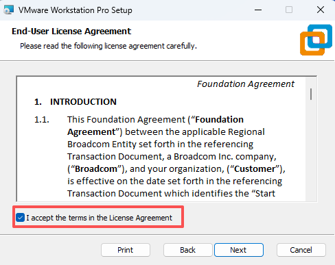The height and width of the screenshot is (265, 335).
Task: Click the 'Foundation Agreement' italic heading
Action: tap(246, 84)
